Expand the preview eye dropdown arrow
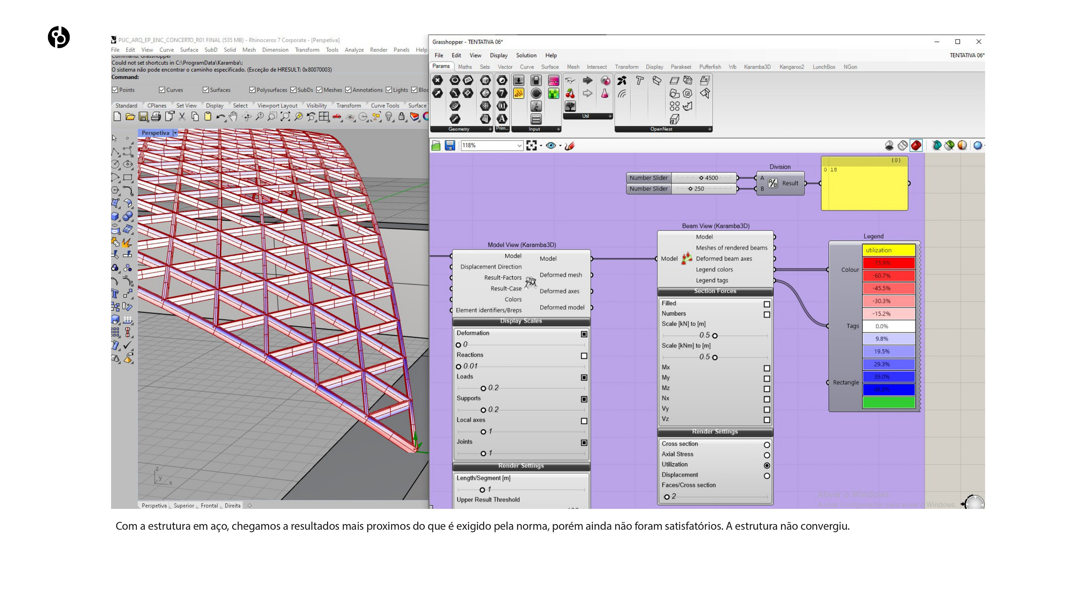The height and width of the screenshot is (610, 1084). (560, 146)
